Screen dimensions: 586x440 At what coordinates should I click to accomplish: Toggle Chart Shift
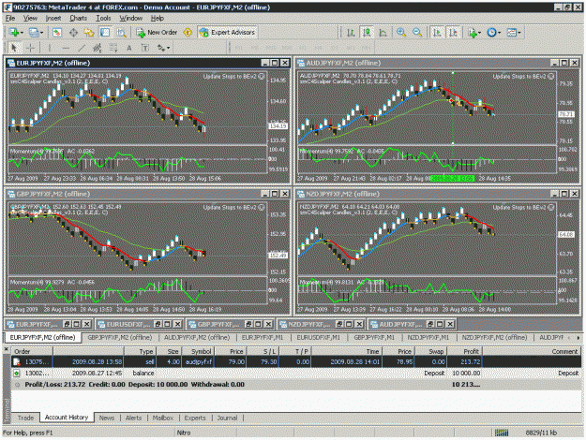(x=453, y=33)
